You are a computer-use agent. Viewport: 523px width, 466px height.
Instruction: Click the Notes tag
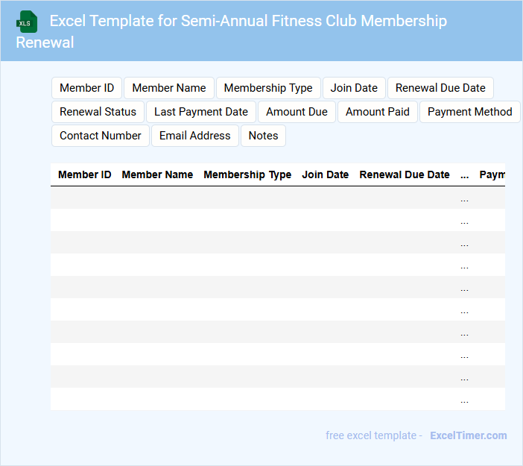point(263,136)
